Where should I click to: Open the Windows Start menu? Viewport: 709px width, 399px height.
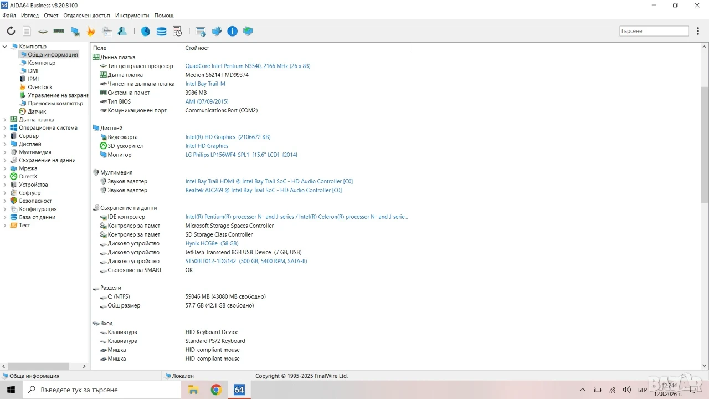click(11, 390)
